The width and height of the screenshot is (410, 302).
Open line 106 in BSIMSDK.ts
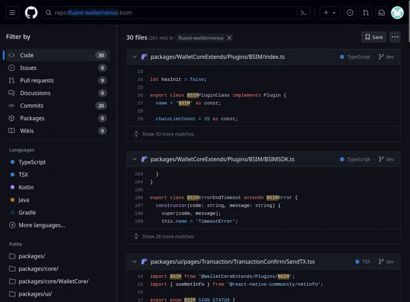(x=139, y=198)
